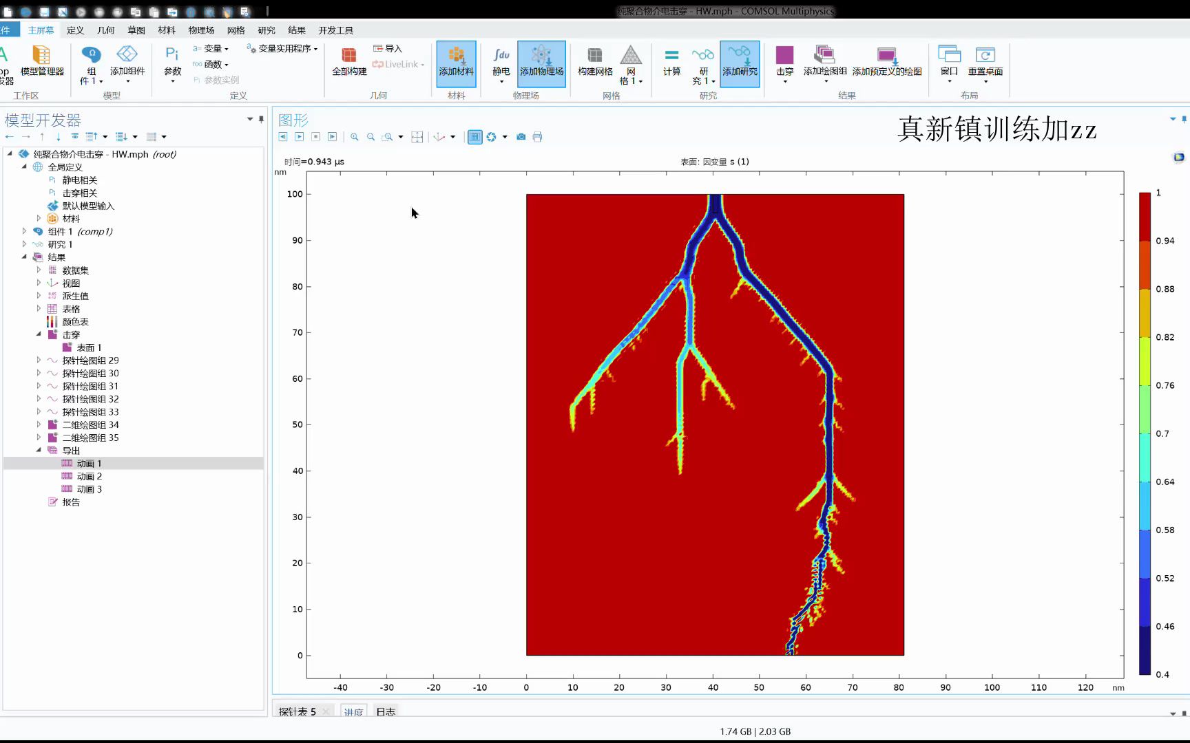
Task: Expand the 数据集 tree node
Action: [x=39, y=270]
